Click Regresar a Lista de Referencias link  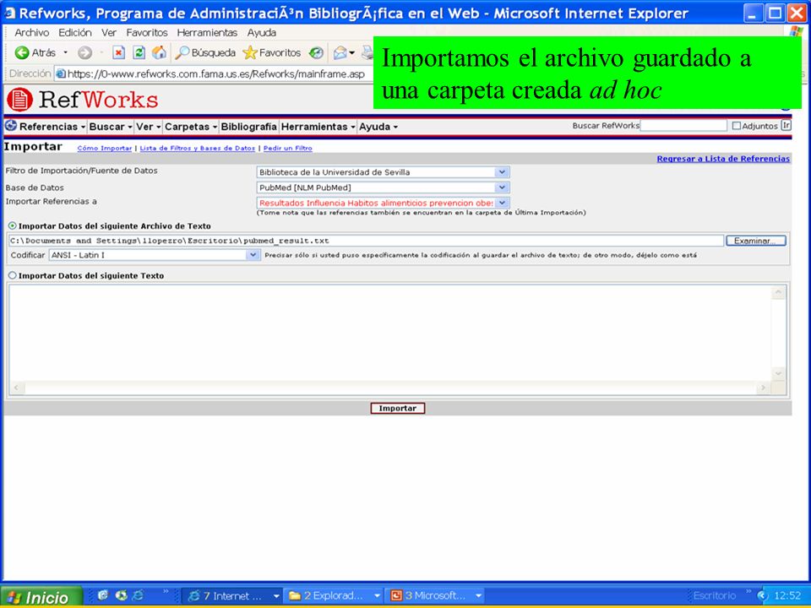pos(723,159)
